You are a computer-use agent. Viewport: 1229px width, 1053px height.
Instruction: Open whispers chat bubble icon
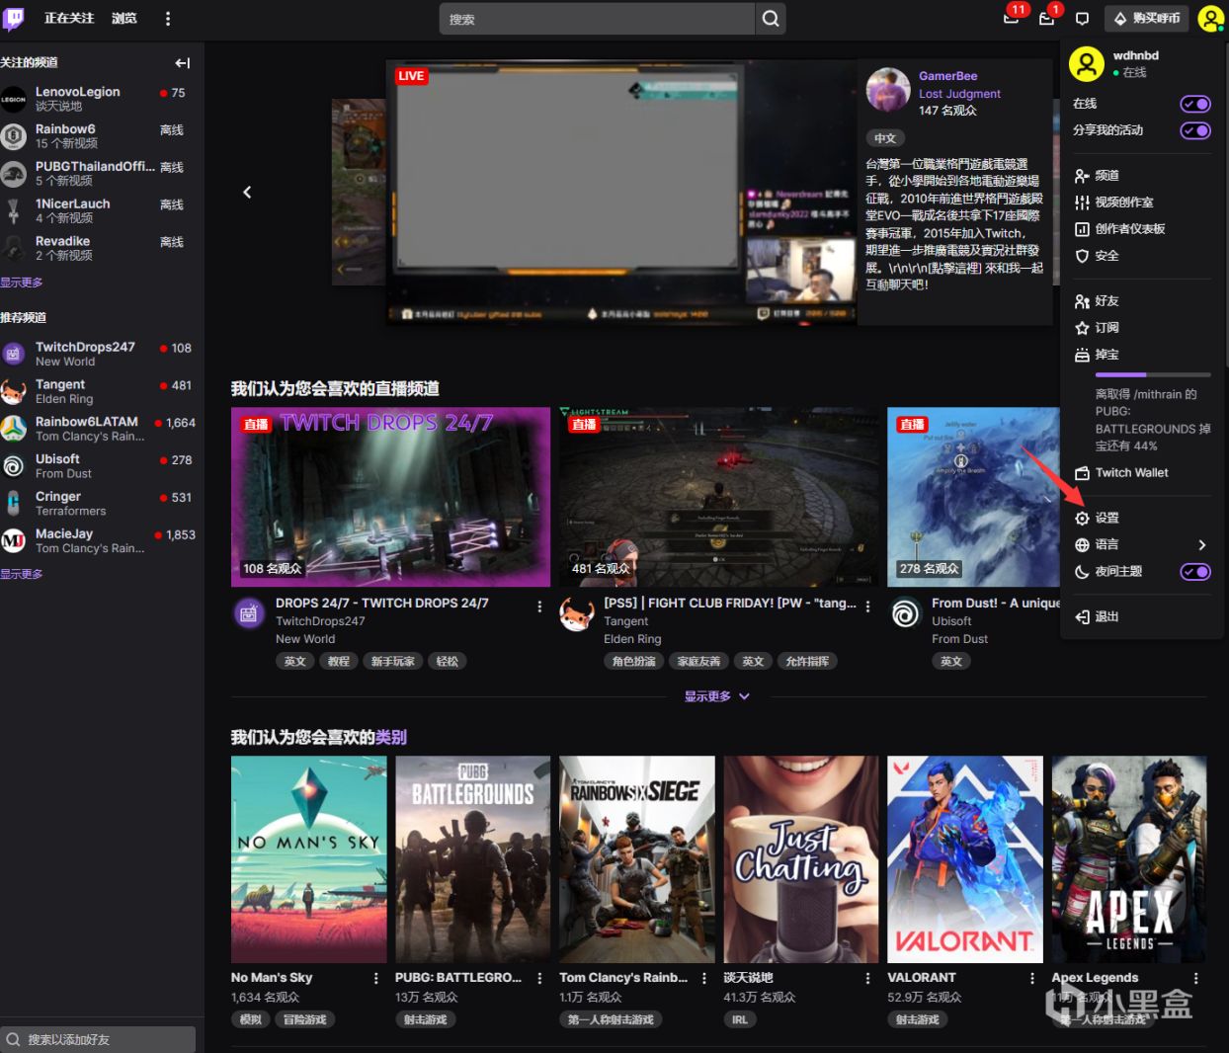(x=1082, y=19)
